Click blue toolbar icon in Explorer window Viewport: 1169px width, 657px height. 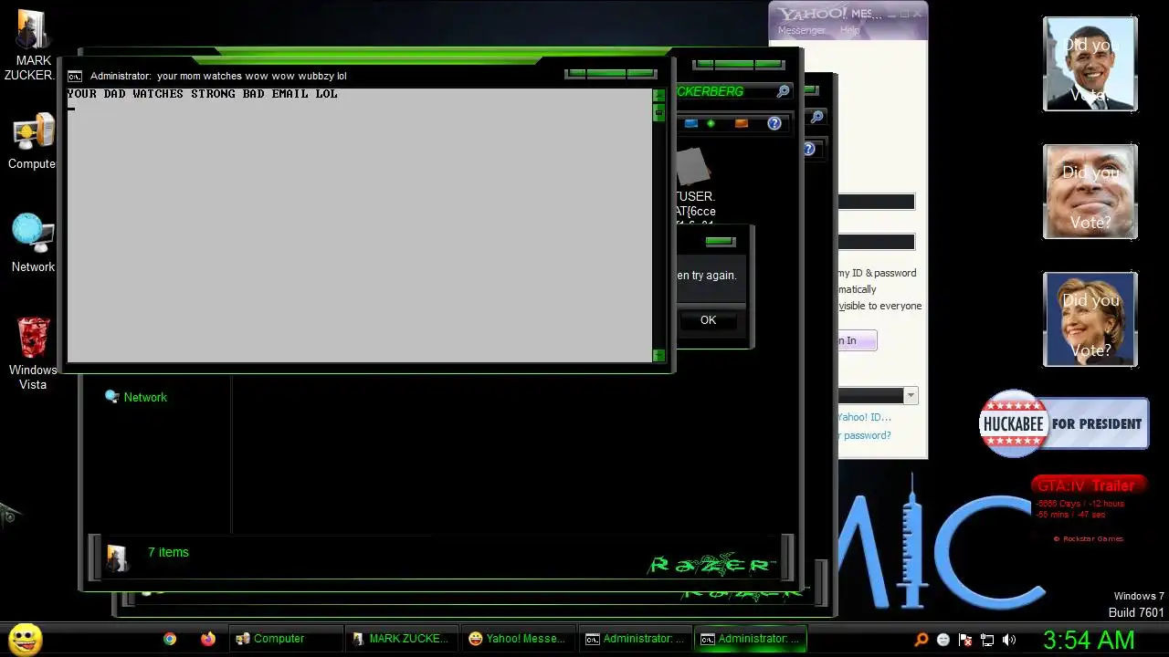pos(691,123)
